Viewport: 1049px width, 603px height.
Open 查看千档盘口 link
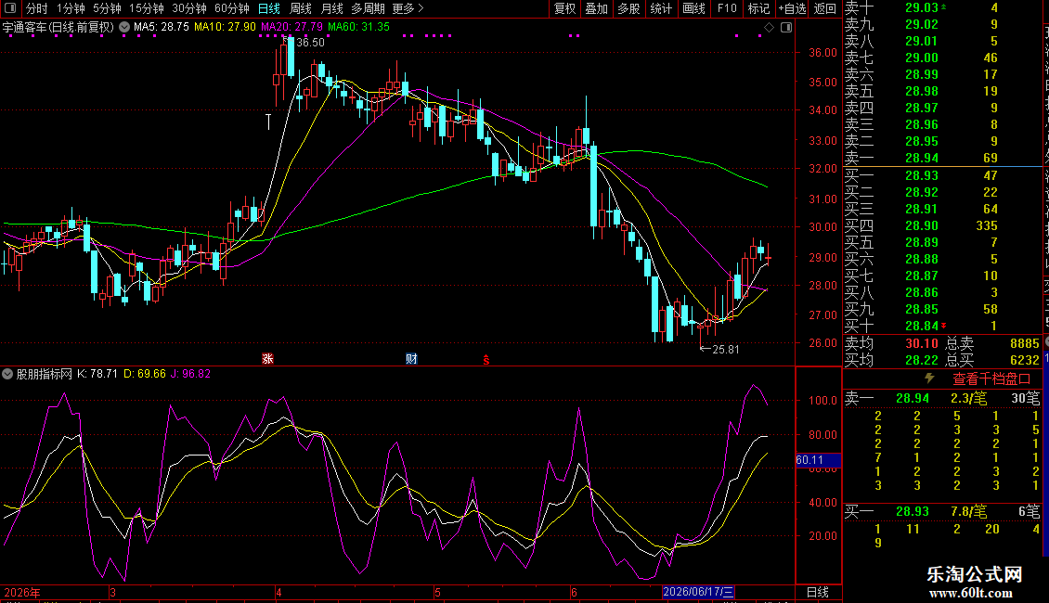(x=991, y=379)
